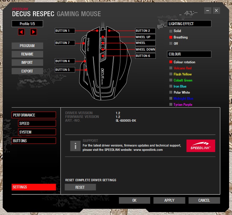Click the mouse illustration in the center
Screen dimensions: 232x215
pyautogui.click(x=105, y=63)
